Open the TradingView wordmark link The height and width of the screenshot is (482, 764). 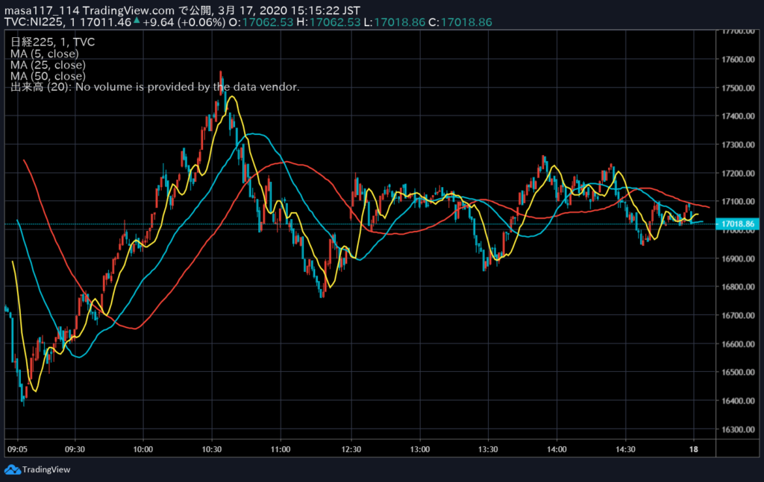coord(46,470)
